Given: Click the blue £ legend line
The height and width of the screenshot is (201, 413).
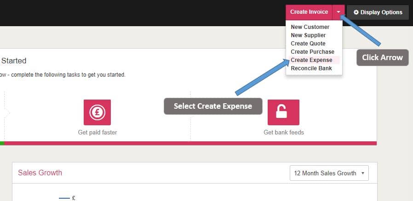Looking at the screenshot, I should [x=64, y=198].
